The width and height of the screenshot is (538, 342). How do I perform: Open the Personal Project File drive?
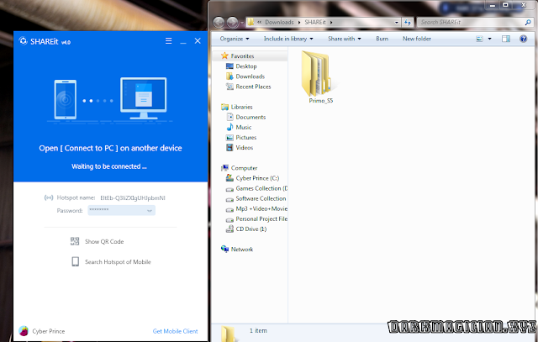[x=261, y=218]
